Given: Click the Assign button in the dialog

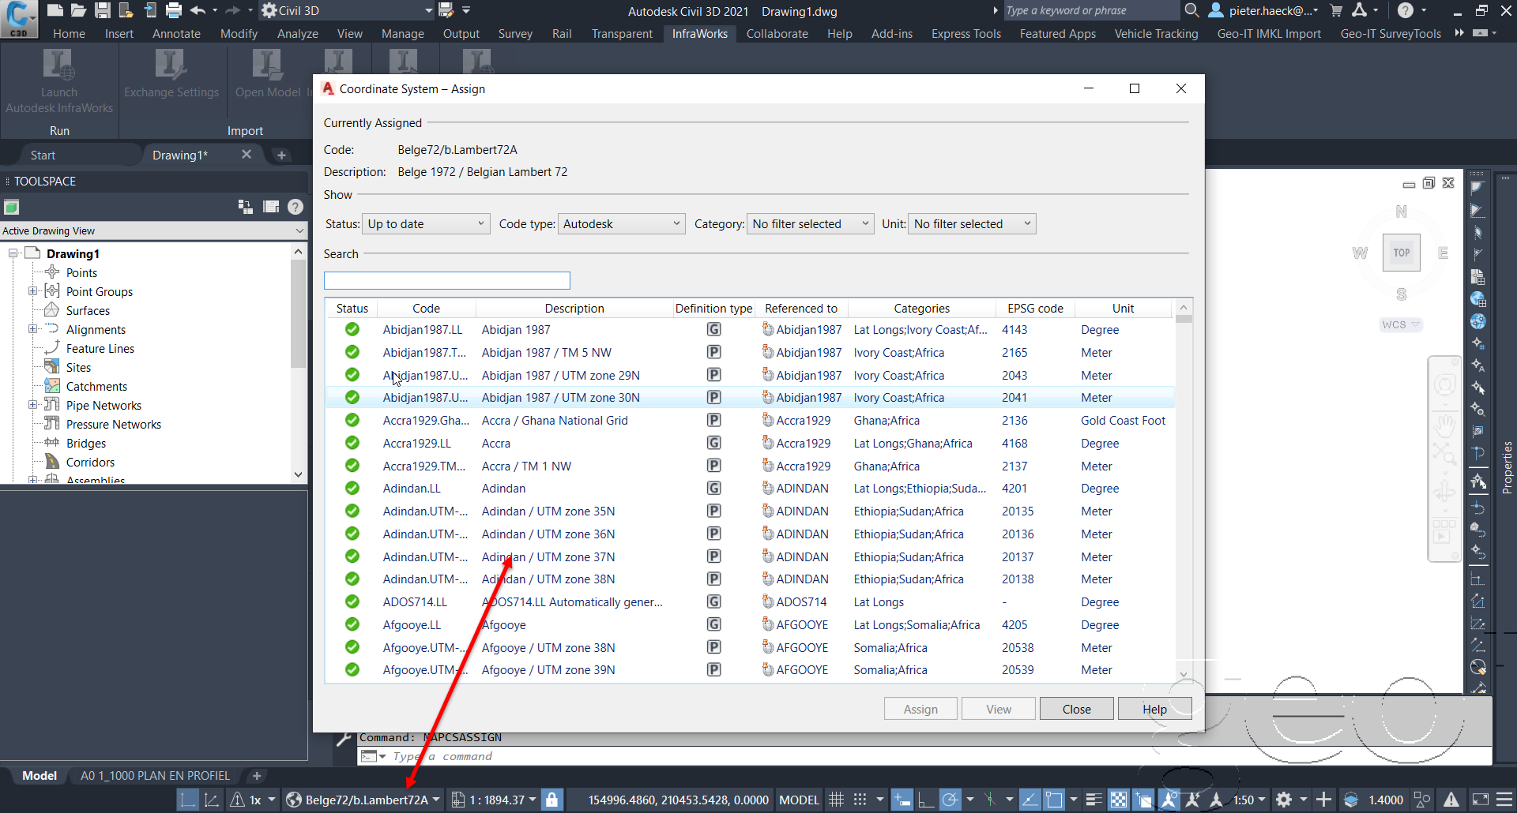Looking at the screenshot, I should [920, 709].
